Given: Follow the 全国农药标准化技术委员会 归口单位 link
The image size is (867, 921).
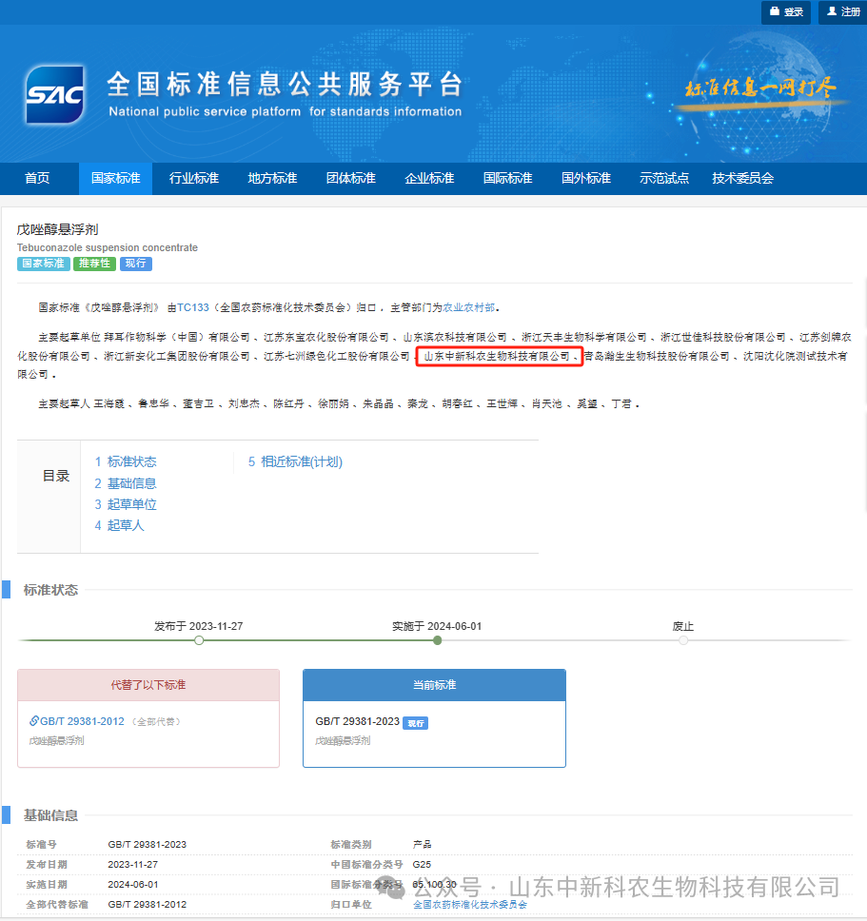Looking at the screenshot, I should click(470, 905).
